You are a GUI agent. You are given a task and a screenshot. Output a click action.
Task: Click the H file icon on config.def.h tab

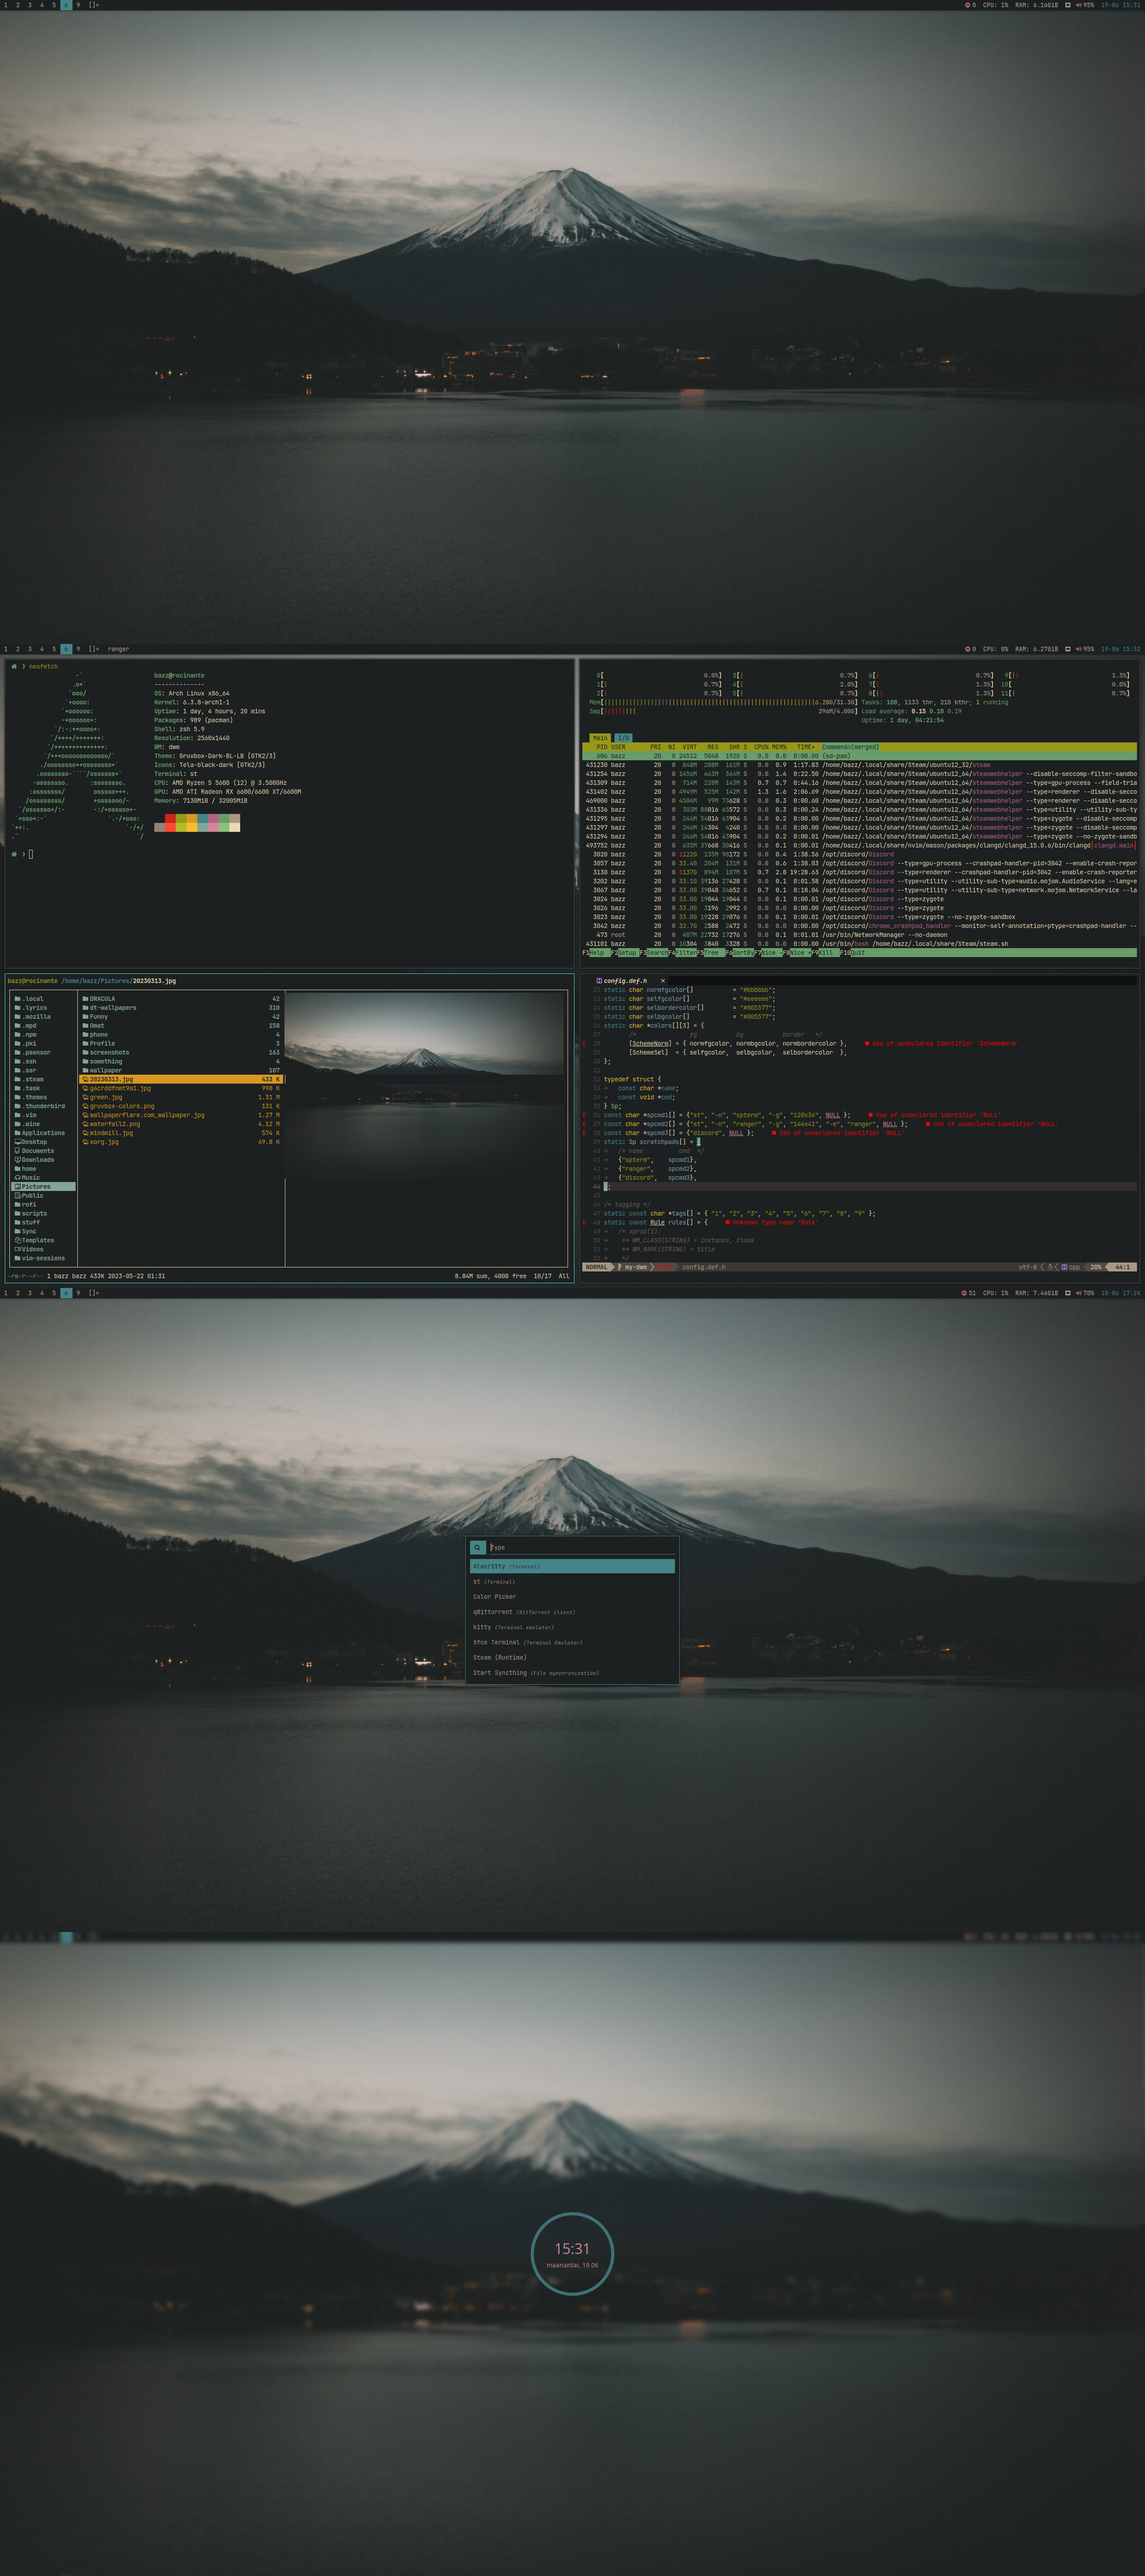click(x=599, y=981)
